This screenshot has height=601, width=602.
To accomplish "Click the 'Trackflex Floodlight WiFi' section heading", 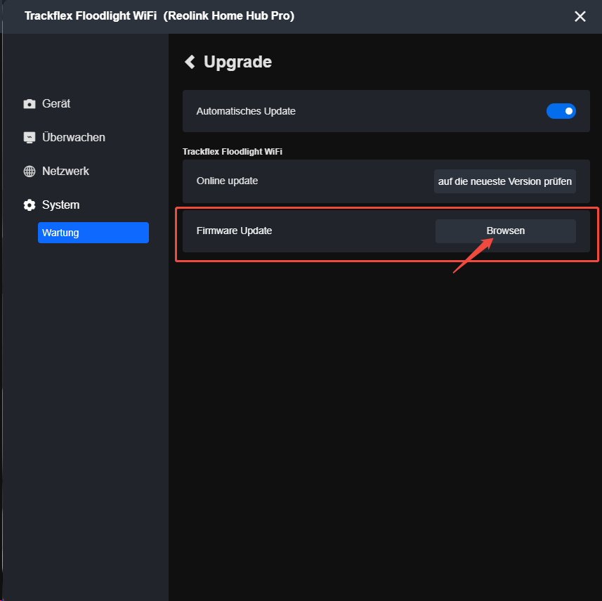I will 233,152.
